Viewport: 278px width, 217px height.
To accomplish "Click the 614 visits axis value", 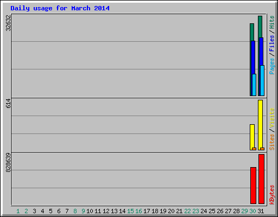I will [8, 103].
